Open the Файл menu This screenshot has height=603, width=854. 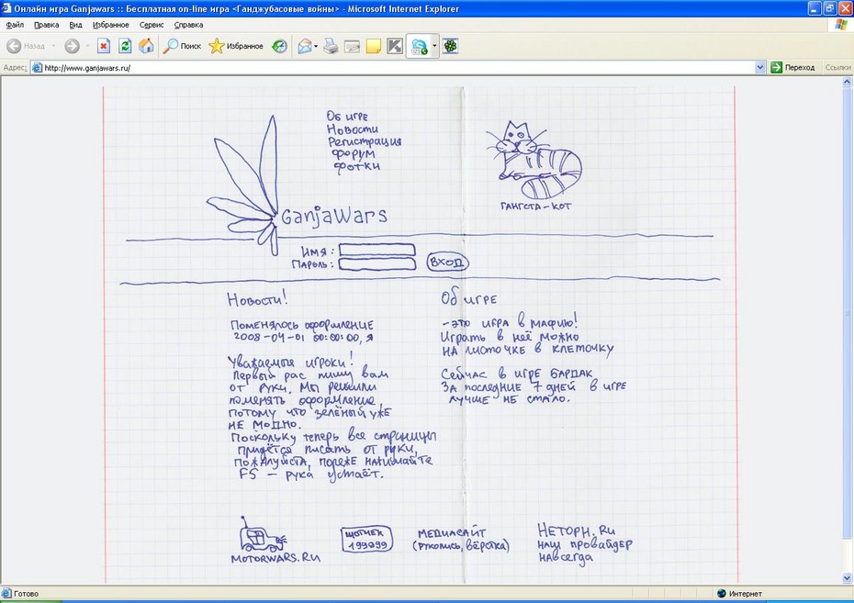[x=15, y=25]
